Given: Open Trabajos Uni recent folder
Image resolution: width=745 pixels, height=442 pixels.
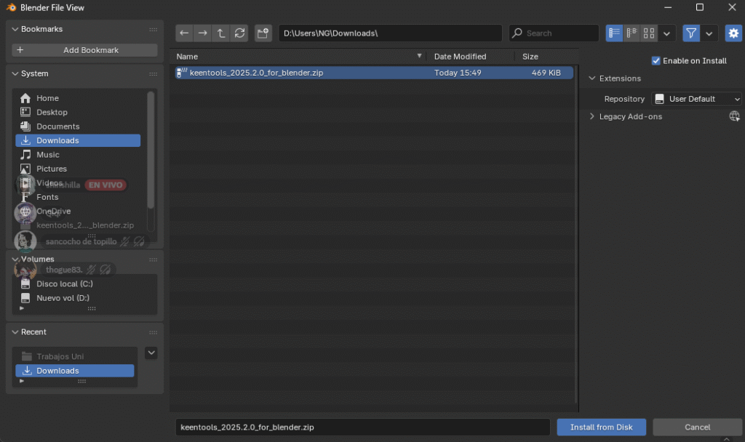Looking at the screenshot, I should (75, 356).
